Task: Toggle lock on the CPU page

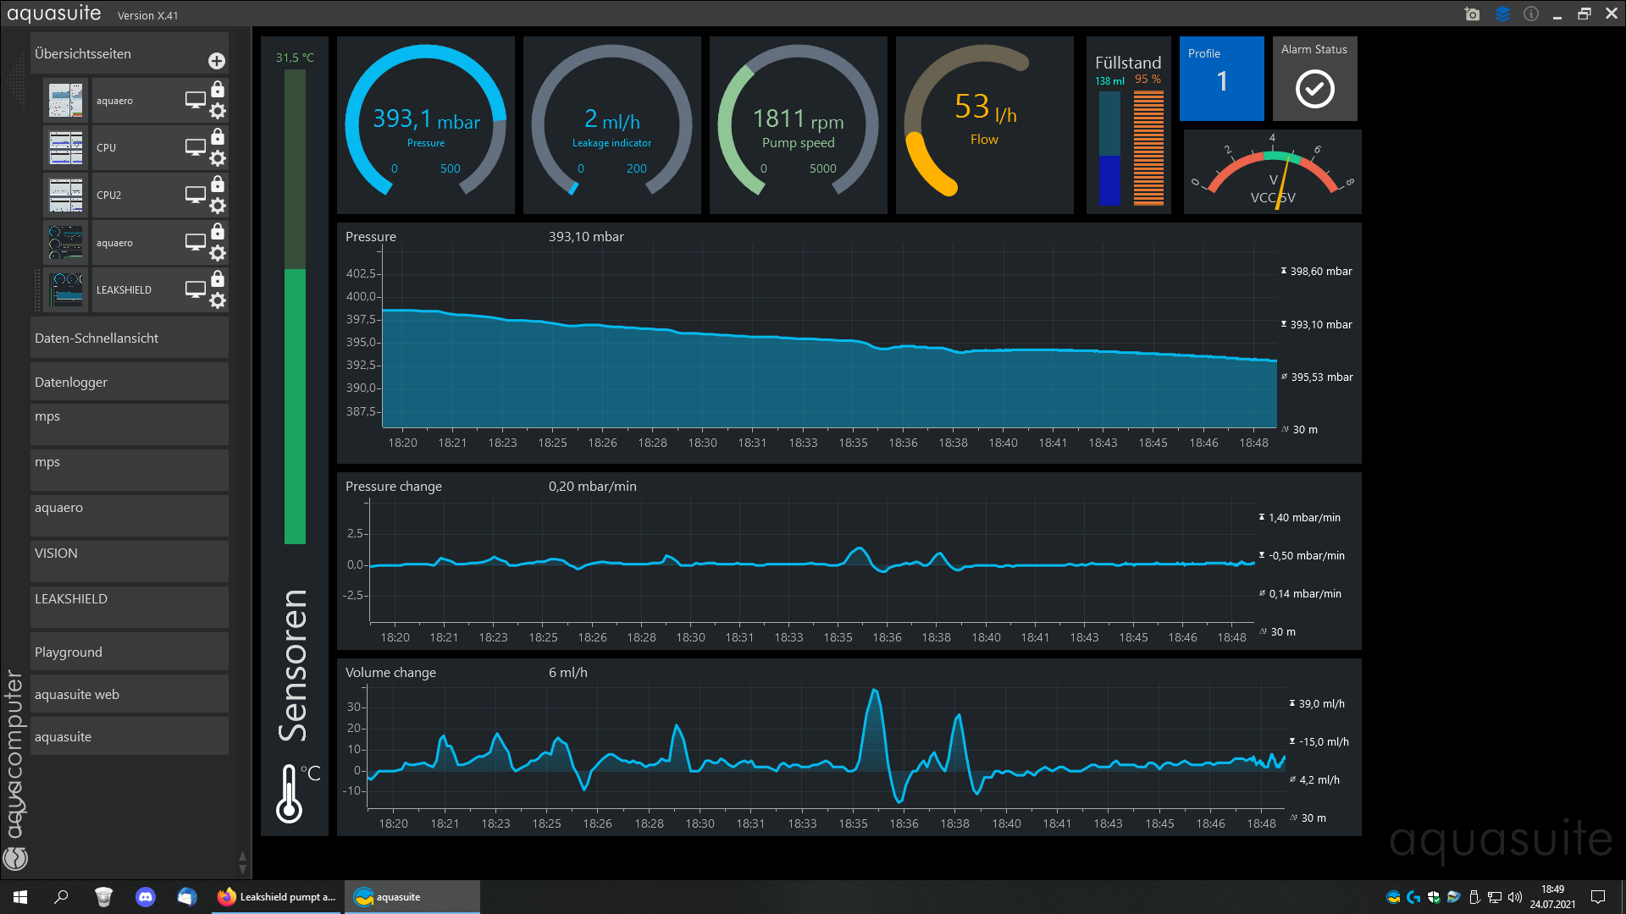Action: pos(218,136)
